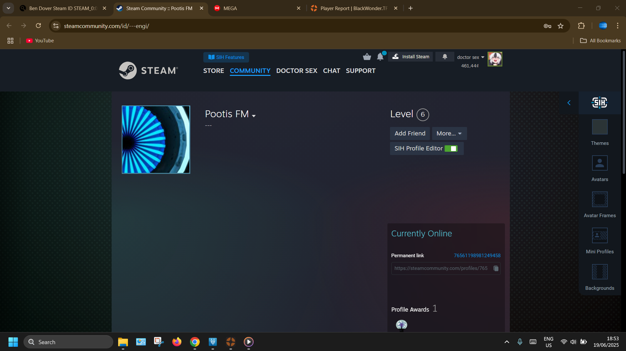Viewport: 626px width, 351px height.
Task: Open the Chrome three-dot menu
Action: tap(618, 26)
